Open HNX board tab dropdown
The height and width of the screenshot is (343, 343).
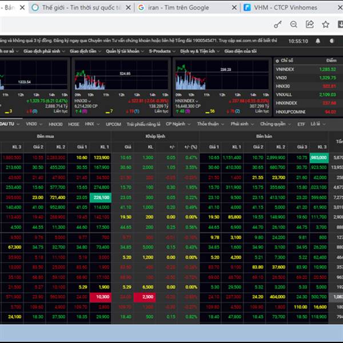[92, 124]
